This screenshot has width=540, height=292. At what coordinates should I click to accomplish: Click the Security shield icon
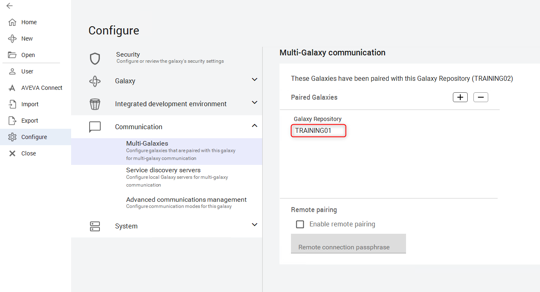point(95,58)
